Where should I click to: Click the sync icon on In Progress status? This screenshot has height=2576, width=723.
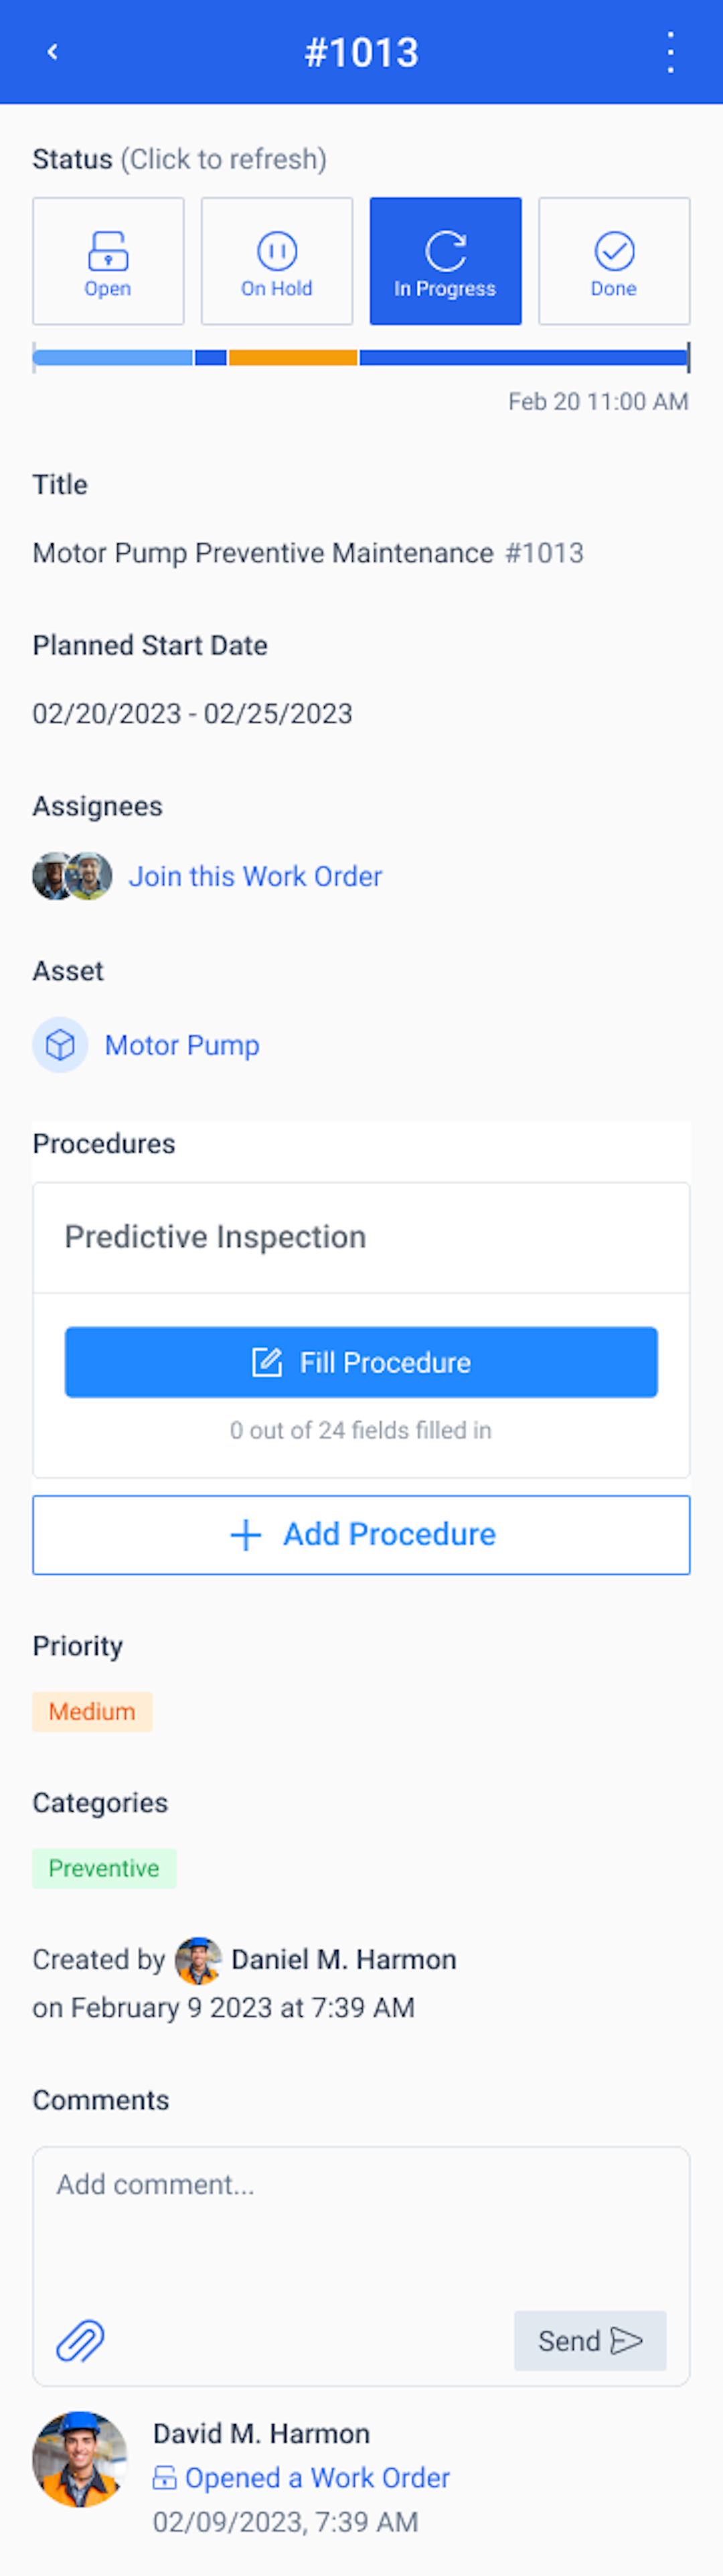coord(445,245)
